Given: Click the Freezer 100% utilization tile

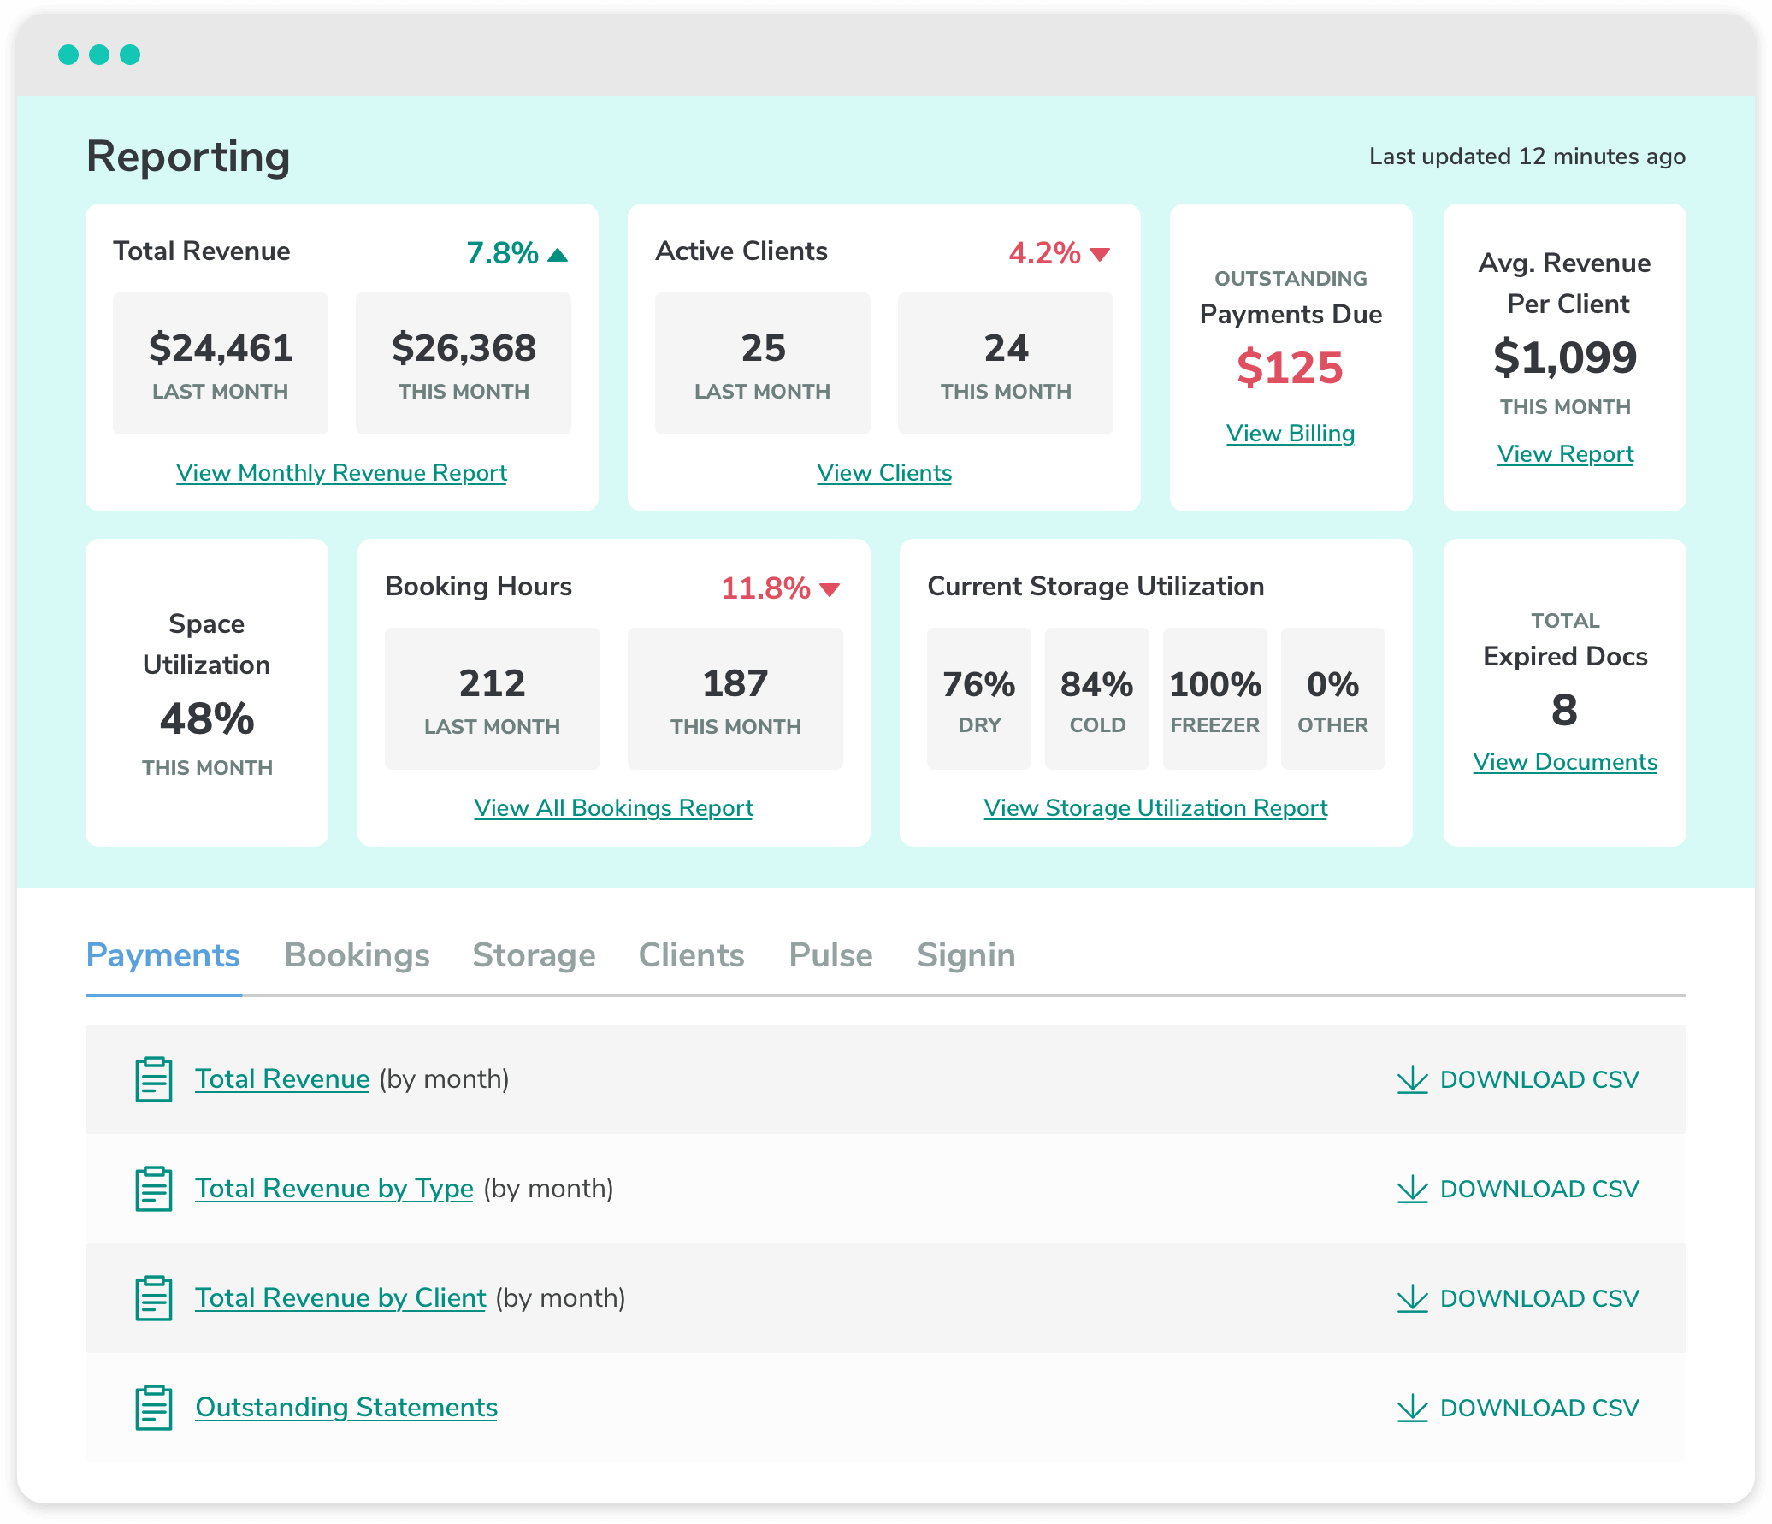Looking at the screenshot, I should point(1214,699).
